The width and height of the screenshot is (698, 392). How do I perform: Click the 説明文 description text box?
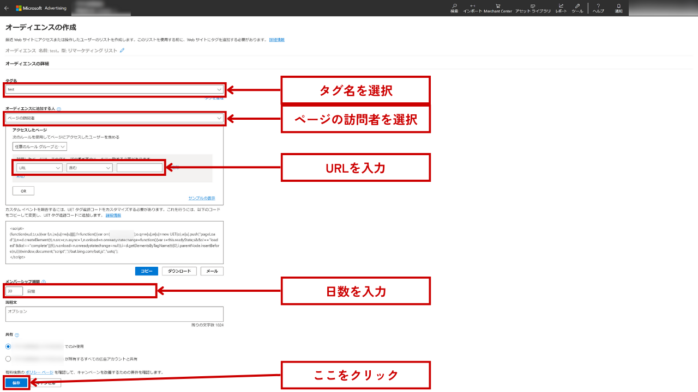(x=114, y=314)
